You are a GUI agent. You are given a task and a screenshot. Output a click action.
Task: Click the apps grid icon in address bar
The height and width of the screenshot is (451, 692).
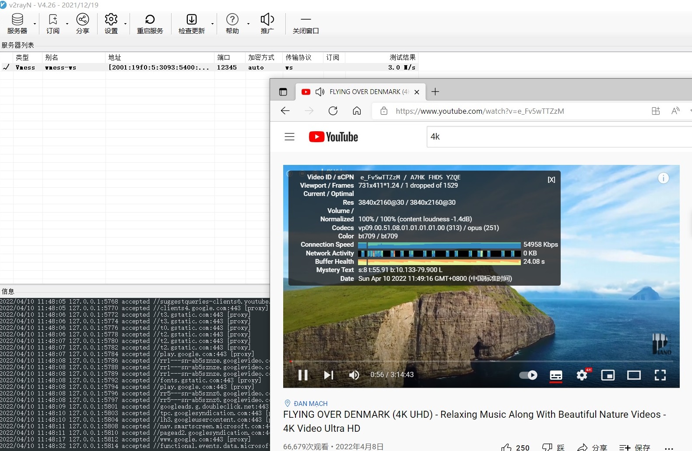[x=656, y=111]
